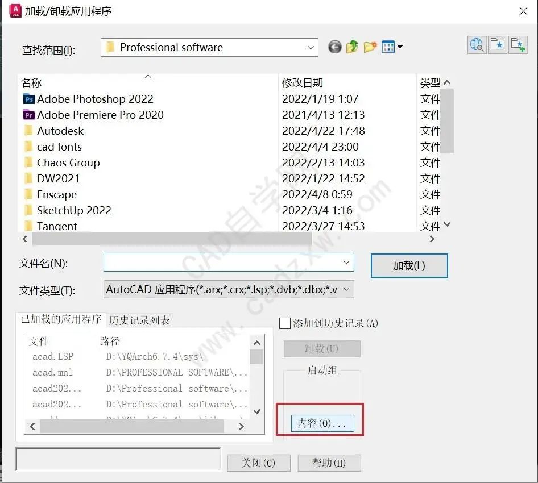Open the Favorites folder icon
The image size is (538, 483).
(x=498, y=45)
